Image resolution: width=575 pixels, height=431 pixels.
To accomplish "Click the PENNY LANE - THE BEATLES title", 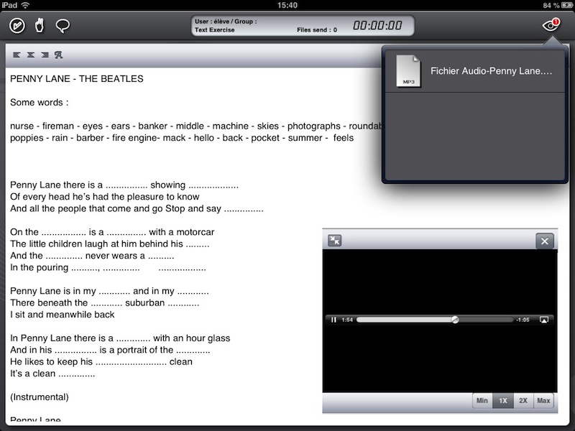I will 76,79.
